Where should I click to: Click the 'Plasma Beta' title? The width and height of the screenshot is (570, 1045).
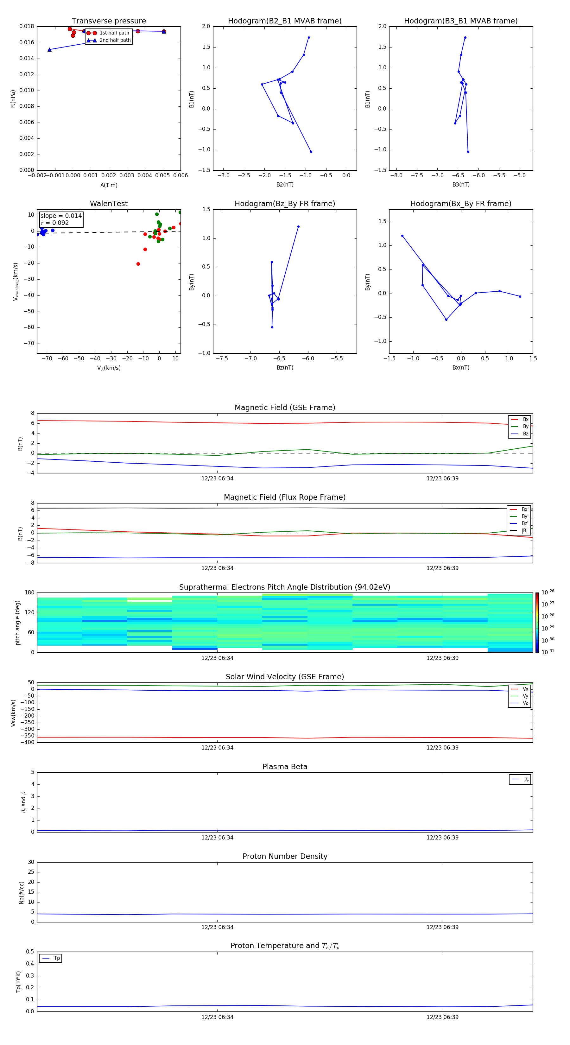coord(285,767)
